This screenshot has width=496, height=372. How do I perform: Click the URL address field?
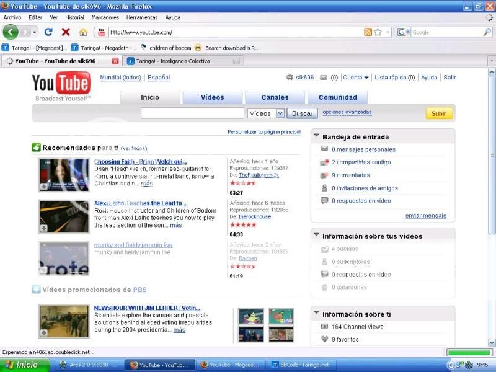point(236,32)
